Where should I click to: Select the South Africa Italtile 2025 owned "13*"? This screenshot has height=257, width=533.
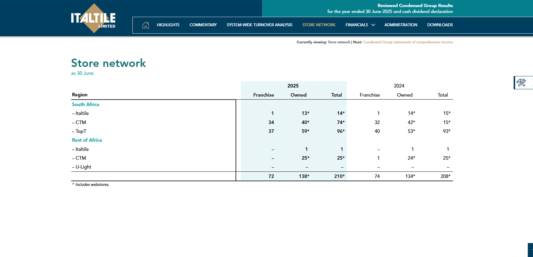[305, 113]
